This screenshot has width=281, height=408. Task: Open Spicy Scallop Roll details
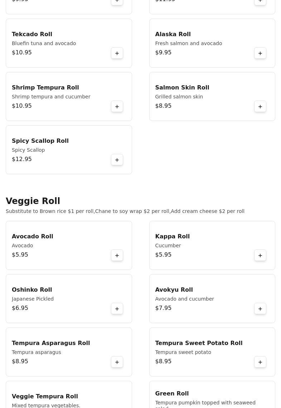coord(40,141)
